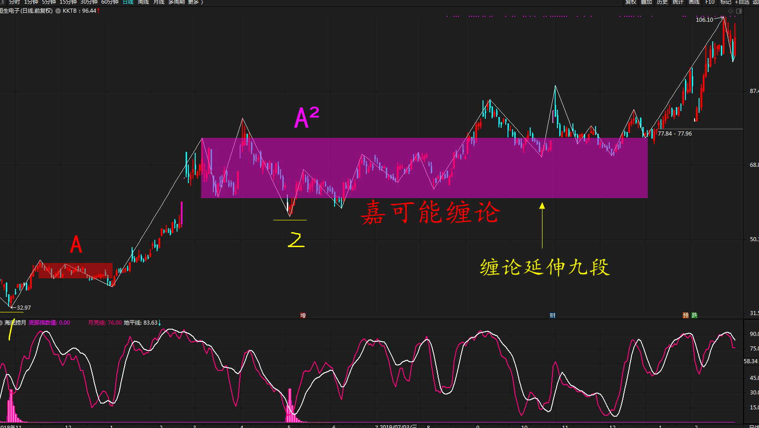Switch to the 分时 intraday view
The width and height of the screenshot is (759, 428).
coord(15,2)
